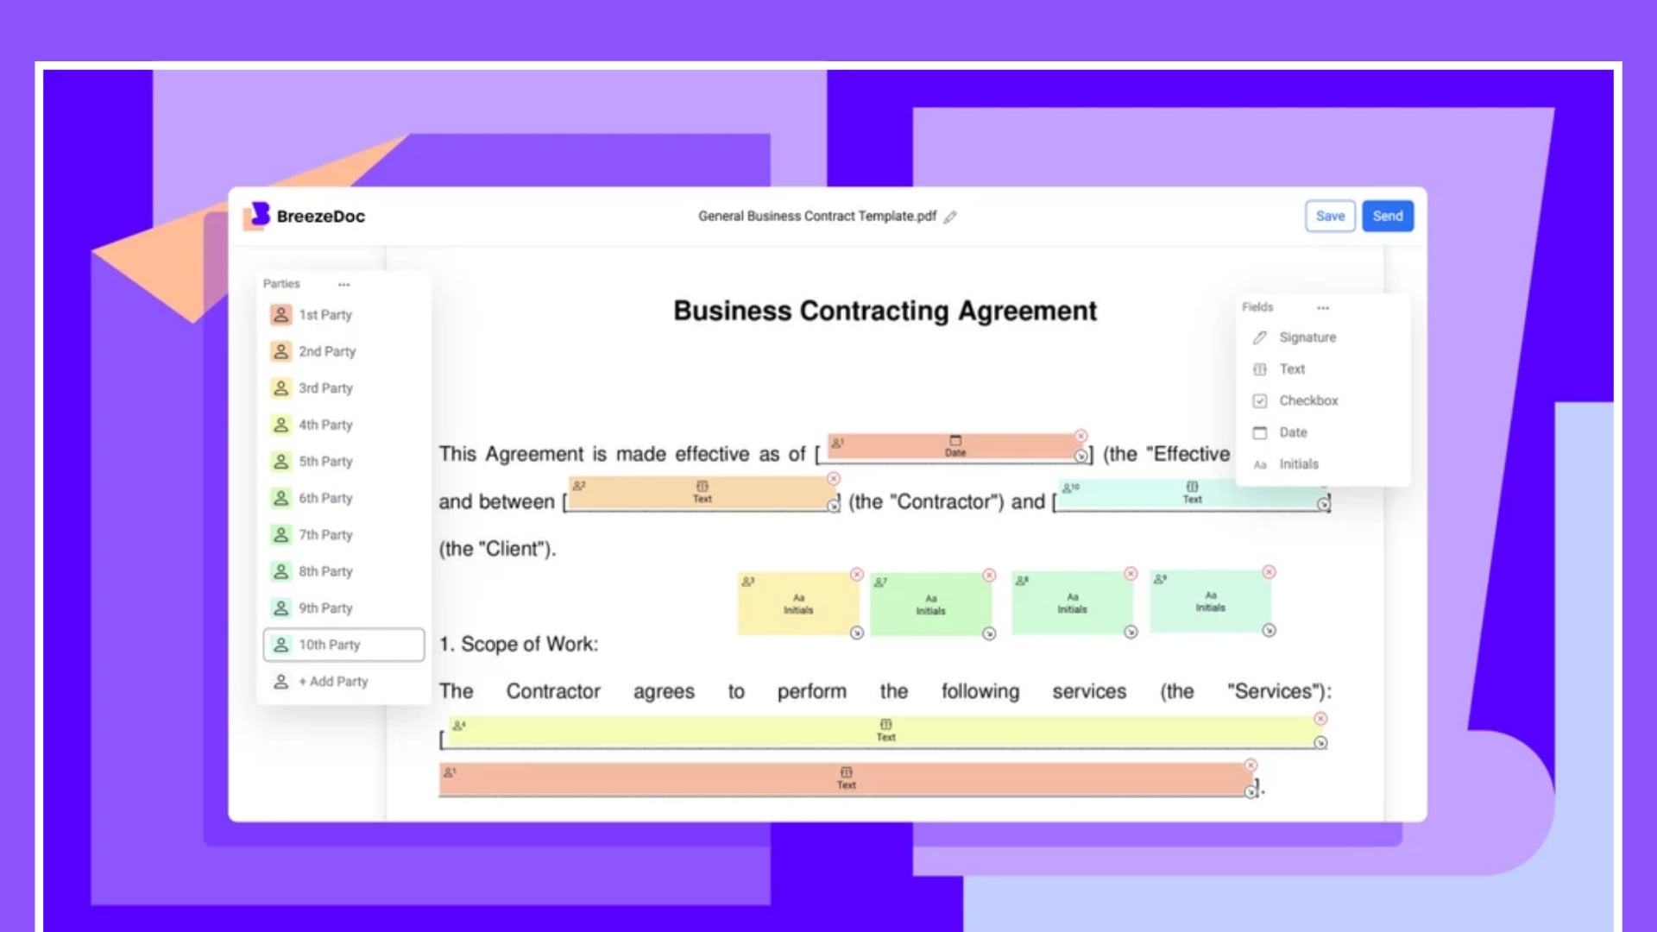This screenshot has width=1657, height=932.
Task: Click the Date field in agreement text
Action: pyautogui.click(x=955, y=449)
